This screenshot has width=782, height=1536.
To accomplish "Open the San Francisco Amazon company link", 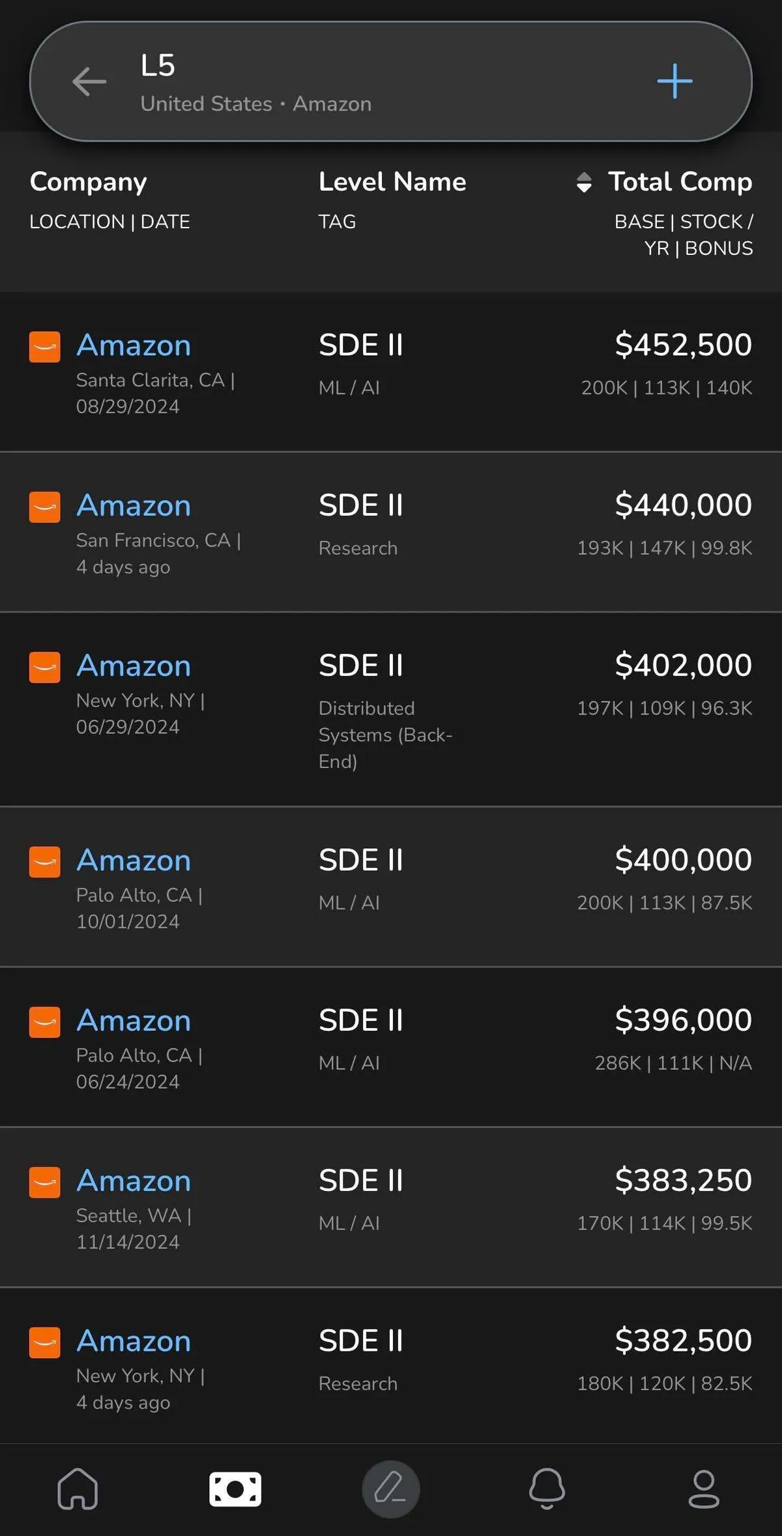I will click(x=134, y=506).
